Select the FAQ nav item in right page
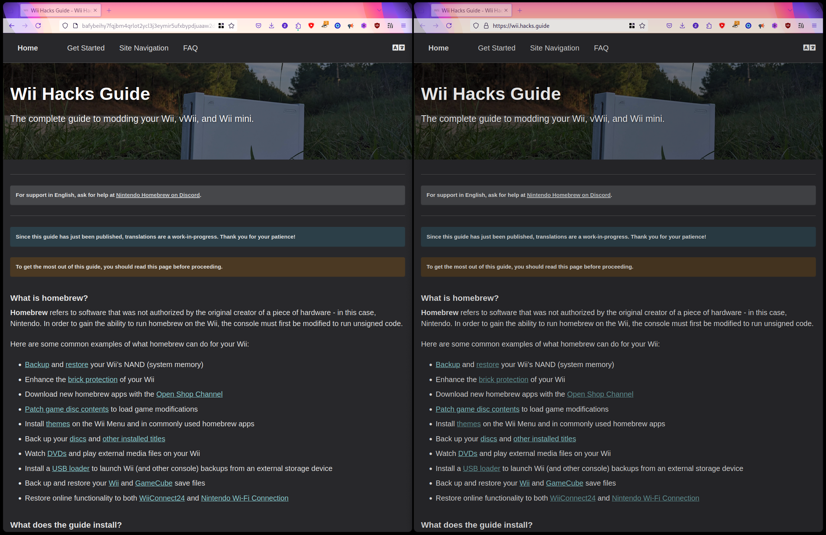Viewport: 826px width, 535px height. point(601,48)
